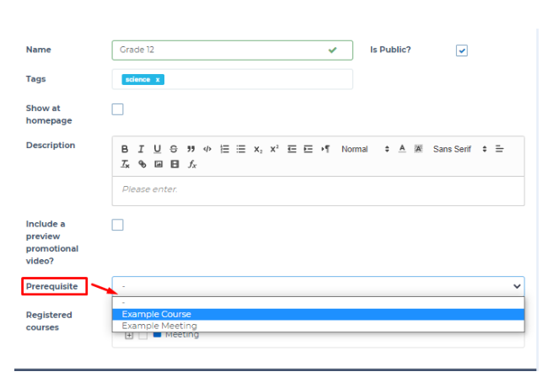Collapse the Prerequisite dropdown
Screen dimensions: 543x377
pyautogui.click(x=516, y=286)
